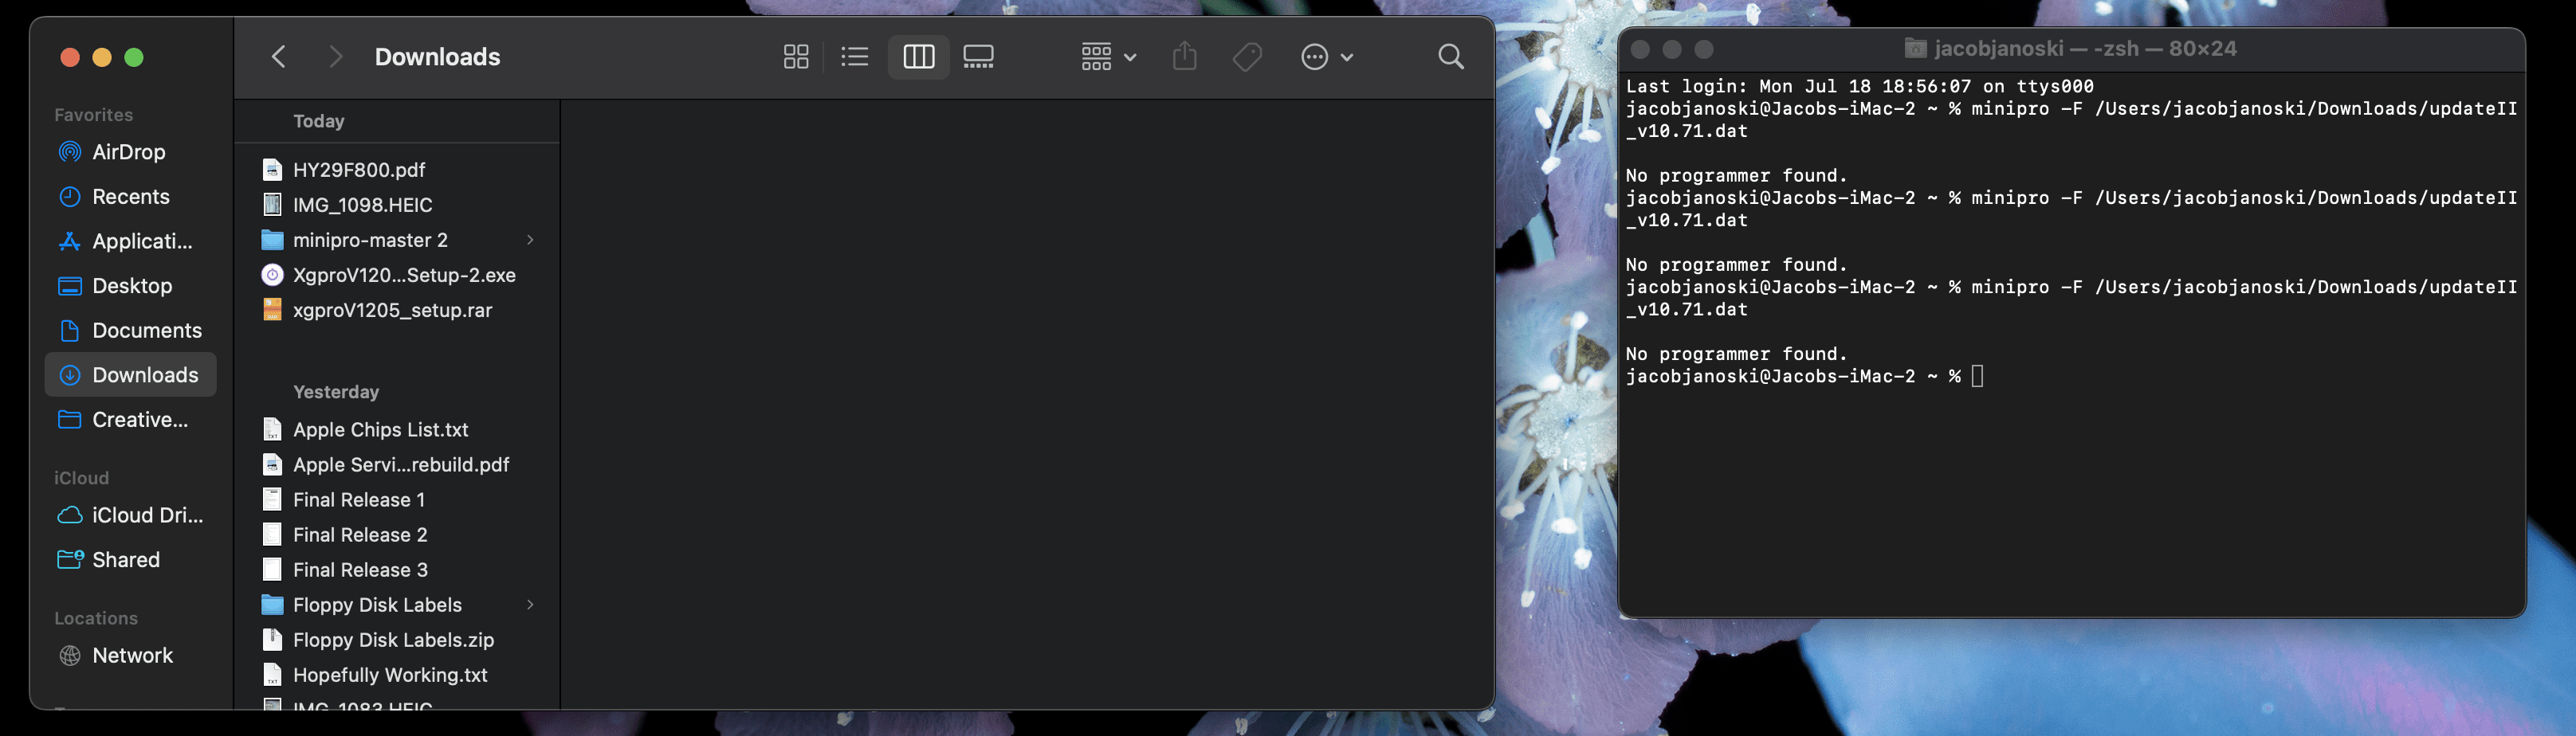Open AirDrop in Finder sidebar
Viewport: 2576px width, 736px height.
pos(130,152)
